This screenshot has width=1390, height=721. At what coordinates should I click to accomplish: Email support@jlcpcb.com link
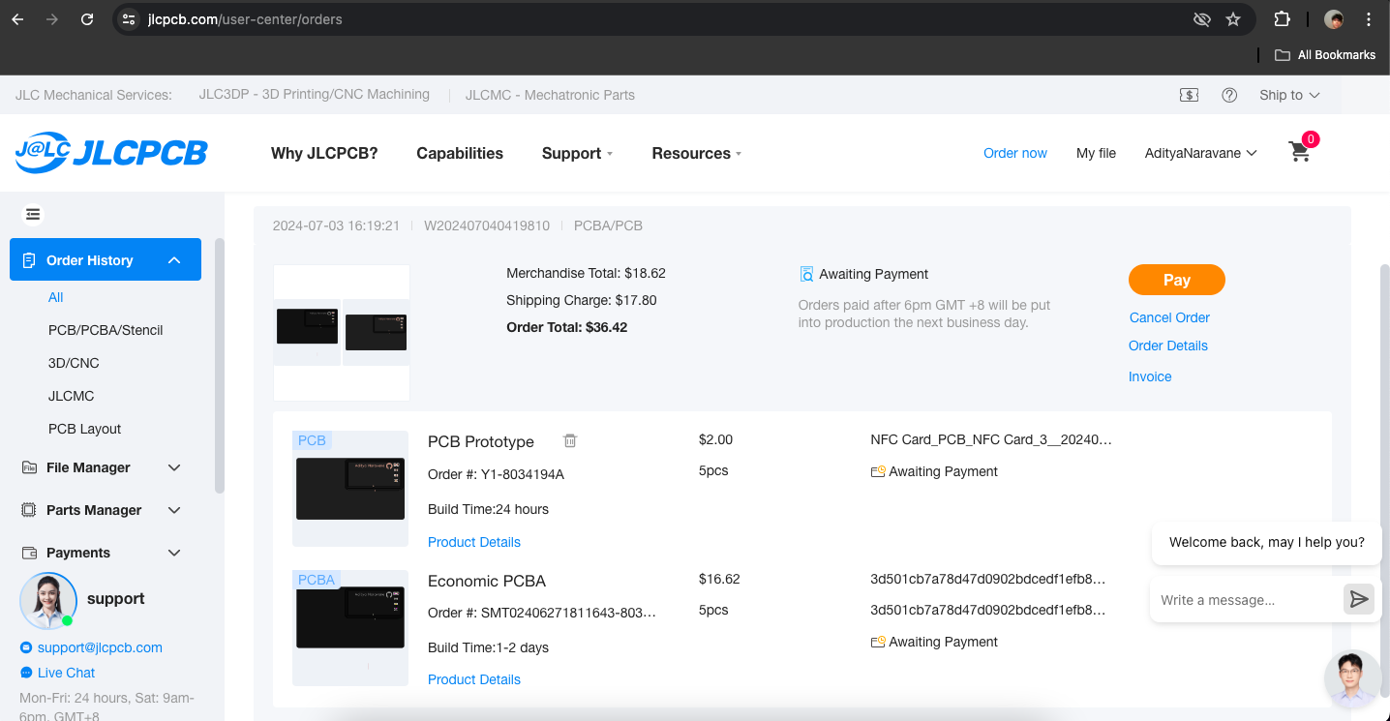click(x=100, y=647)
